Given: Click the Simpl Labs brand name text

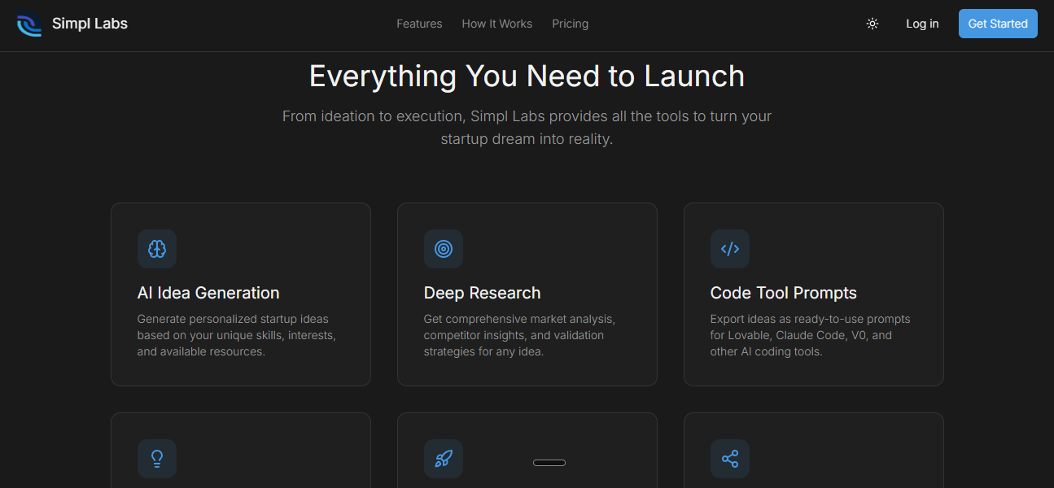Looking at the screenshot, I should [90, 24].
